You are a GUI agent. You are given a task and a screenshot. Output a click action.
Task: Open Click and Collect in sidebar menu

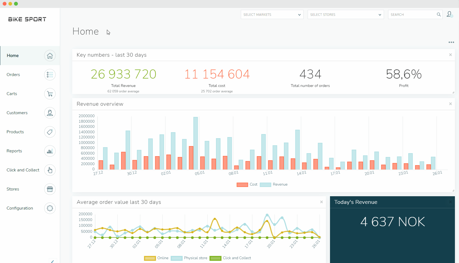[30, 170]
